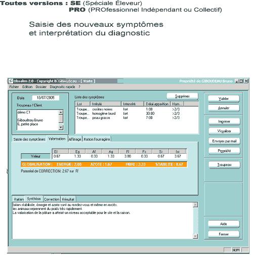Click the Lot column header

[x=83, y=104]
